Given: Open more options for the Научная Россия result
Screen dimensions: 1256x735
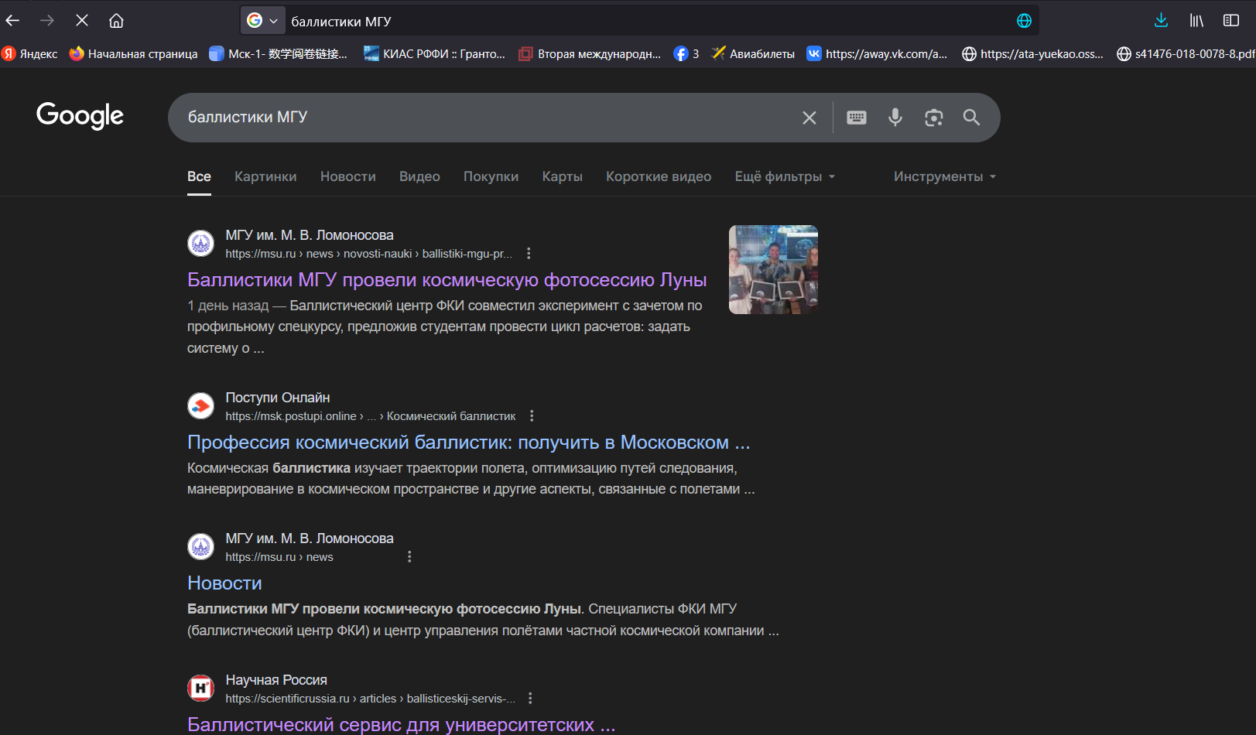Looking at the screenshot, I should point(530,698).
